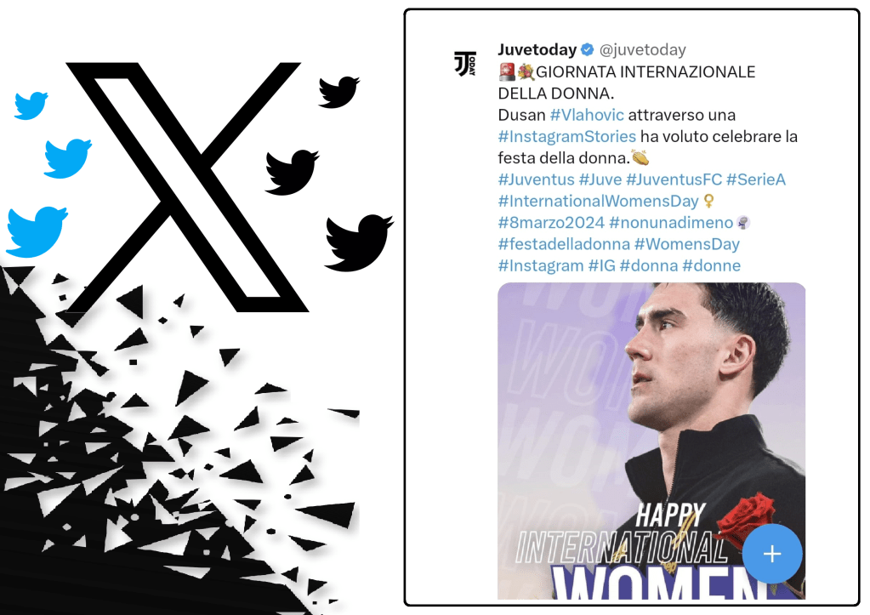Click the Juvetoday account name
This screenshot has width=870, height=615.
point(537,49)
